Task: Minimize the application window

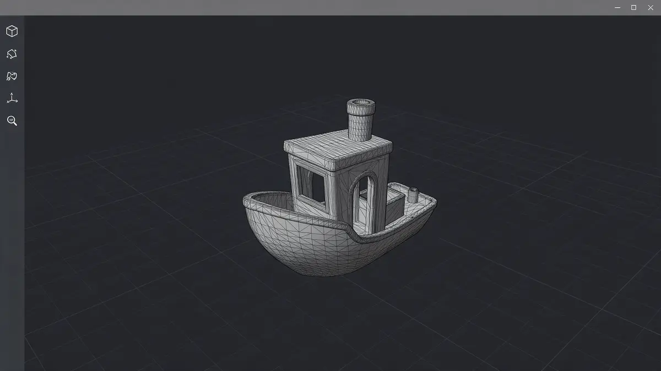Action: pos(617,7)
